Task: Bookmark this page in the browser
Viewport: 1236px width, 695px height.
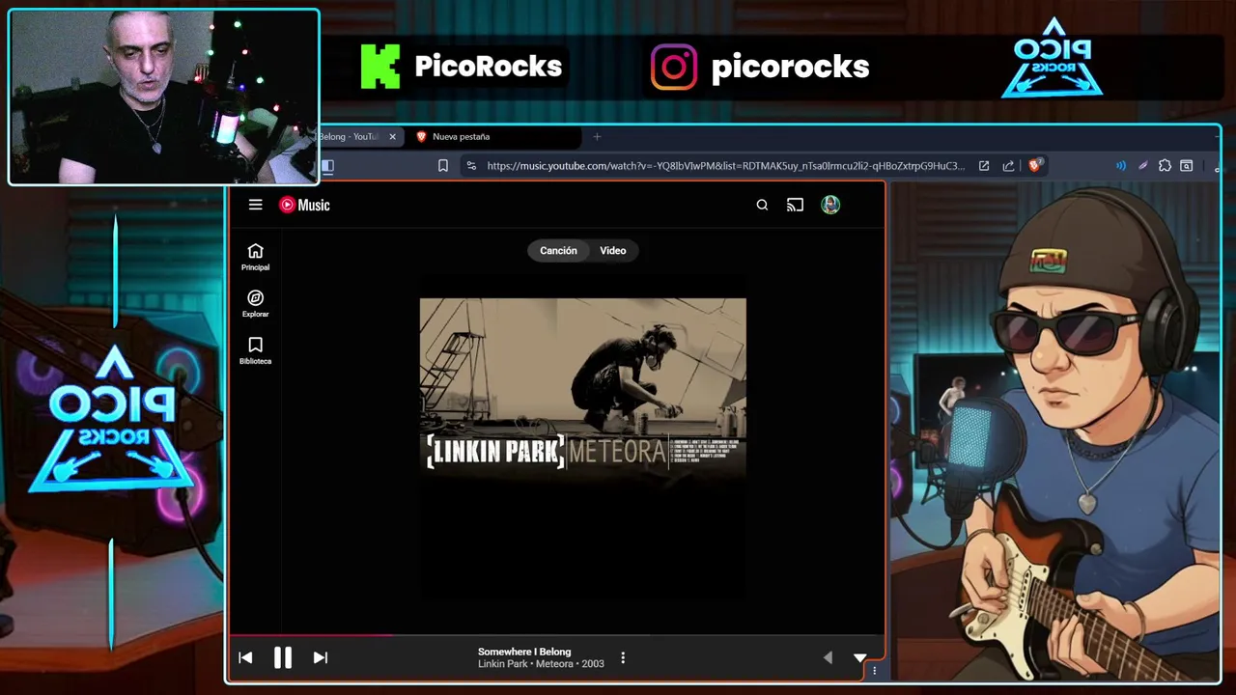Action: point(443,166)
